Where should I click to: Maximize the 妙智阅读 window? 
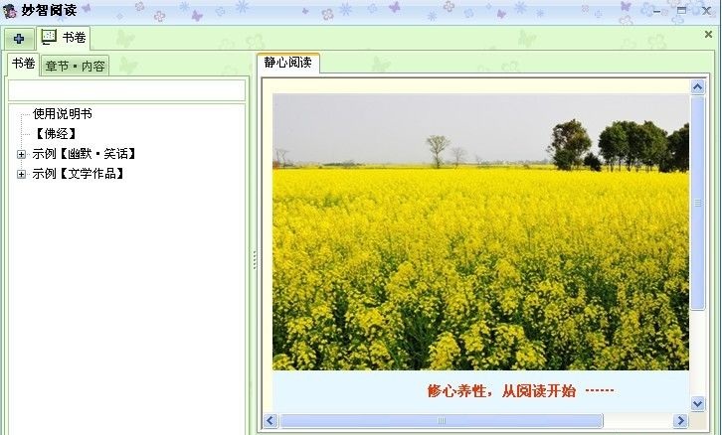(682, 10)
